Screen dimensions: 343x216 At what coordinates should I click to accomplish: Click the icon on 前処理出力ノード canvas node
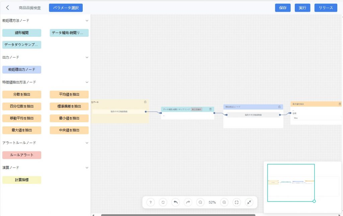[279, 107]
